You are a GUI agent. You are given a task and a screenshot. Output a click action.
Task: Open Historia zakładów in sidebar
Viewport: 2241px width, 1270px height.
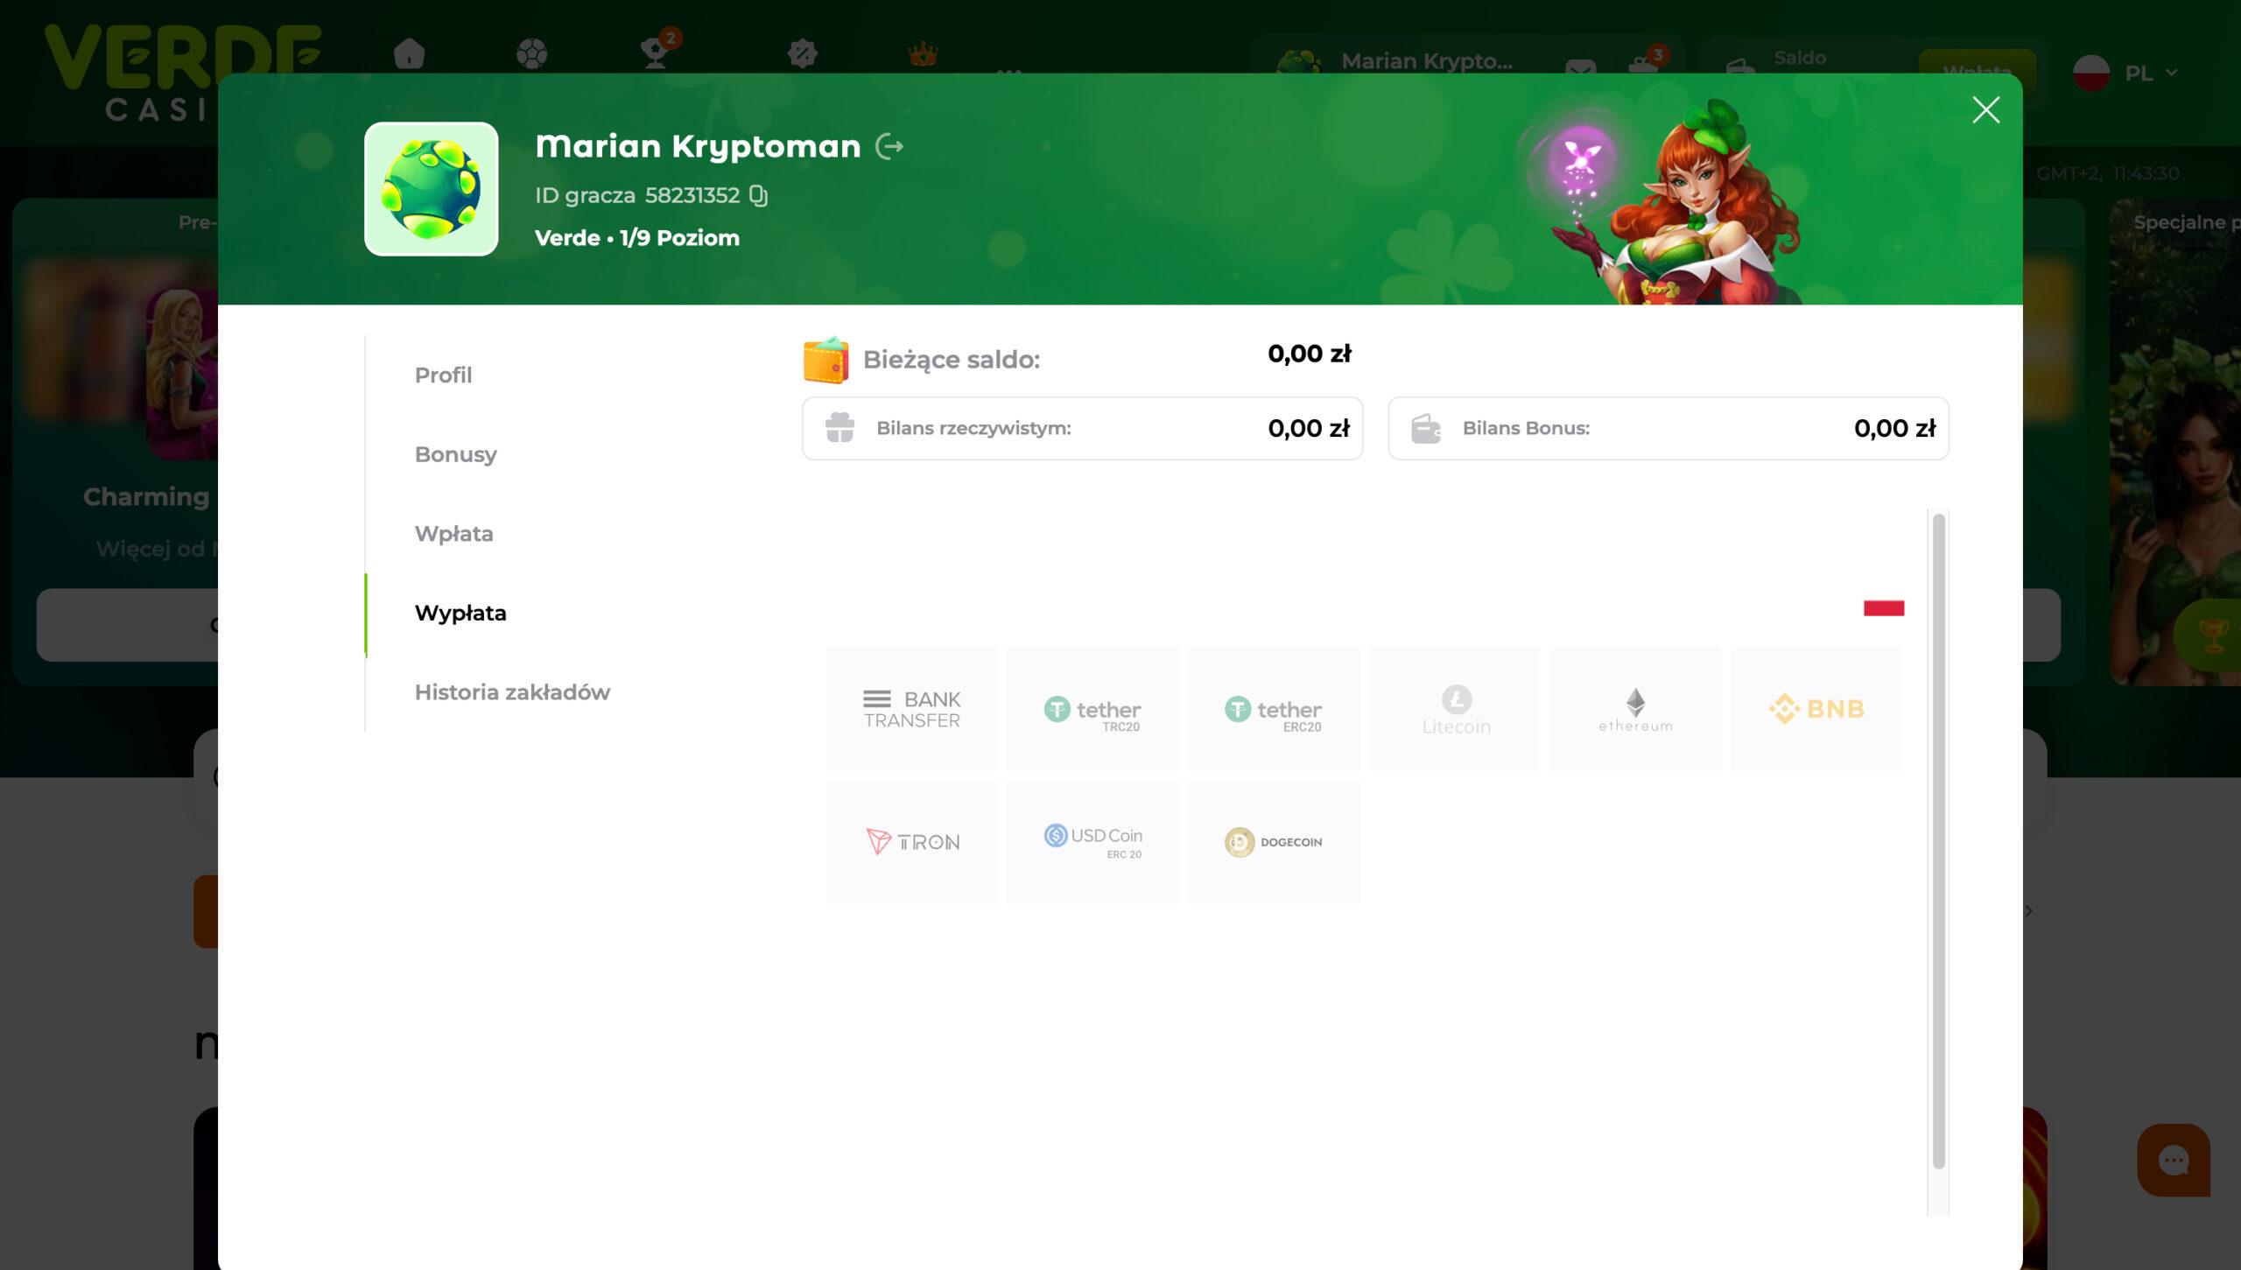tap(512, 692)
